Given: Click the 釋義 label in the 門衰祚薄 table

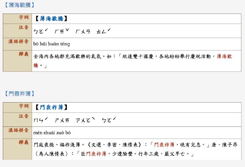Looking at the screenshot, I should (x=24, y=142).
